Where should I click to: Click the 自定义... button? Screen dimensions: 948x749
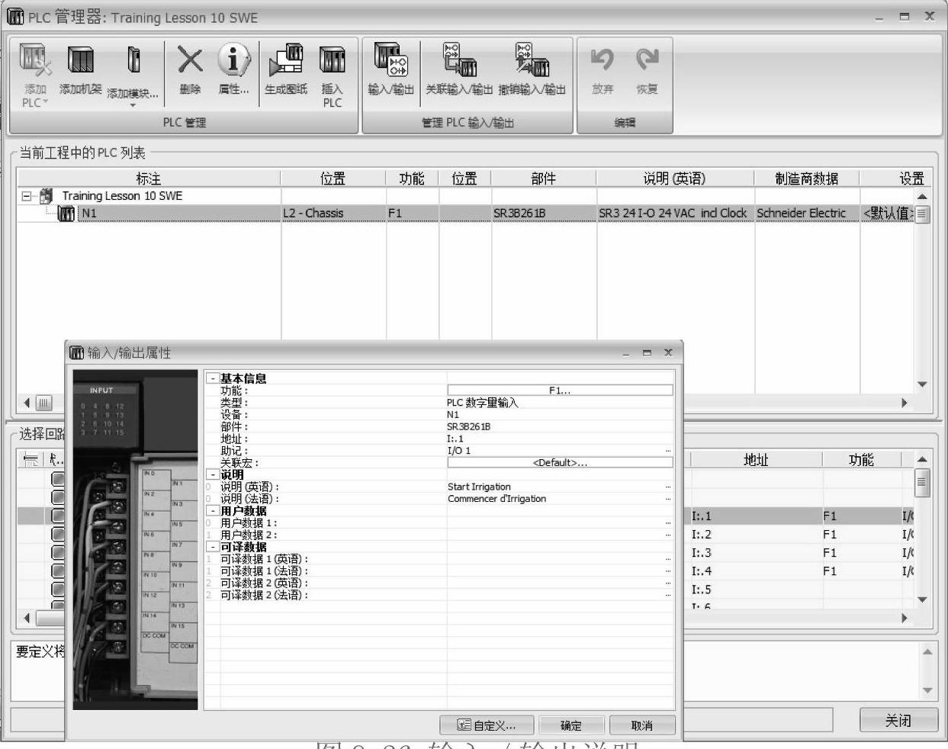point(487,725)
